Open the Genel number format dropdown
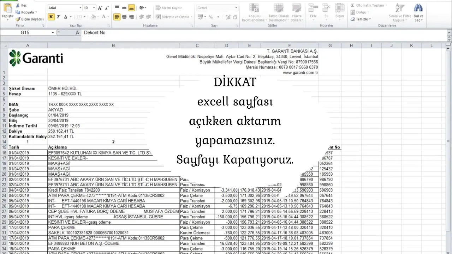452x254 pixels. [x=236, y=8]
